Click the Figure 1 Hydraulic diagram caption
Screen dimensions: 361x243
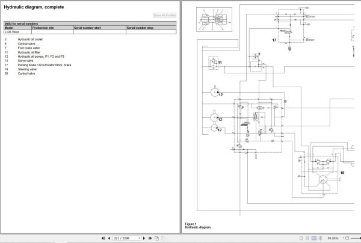click(198, 226)
